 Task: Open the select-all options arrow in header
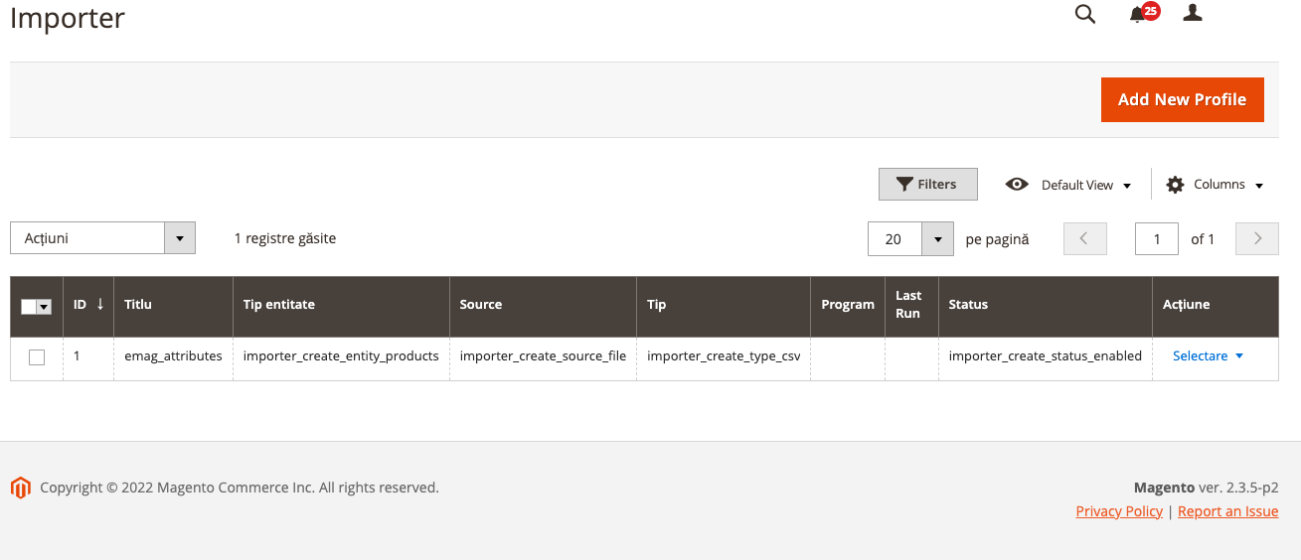click(44, 307)
